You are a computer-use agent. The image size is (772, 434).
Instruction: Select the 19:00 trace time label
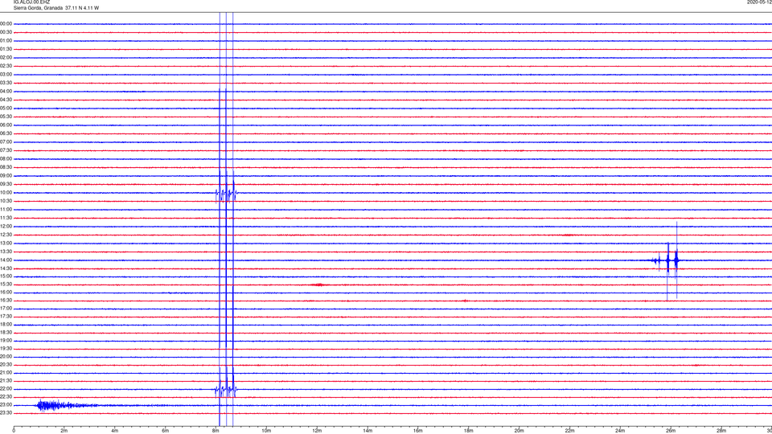click(x=6, y=340)
